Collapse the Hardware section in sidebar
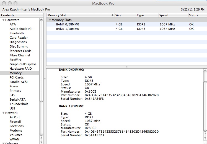This screenshot has height=144, width=207. (3, 20)
